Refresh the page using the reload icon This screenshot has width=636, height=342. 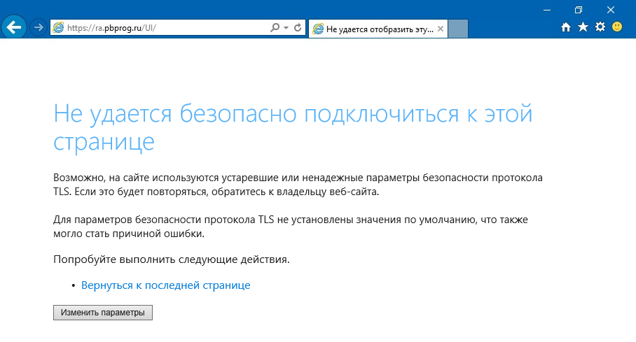(298, 28)
